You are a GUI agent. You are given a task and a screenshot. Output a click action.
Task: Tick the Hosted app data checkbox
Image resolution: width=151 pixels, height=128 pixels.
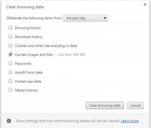coord(10,81)
